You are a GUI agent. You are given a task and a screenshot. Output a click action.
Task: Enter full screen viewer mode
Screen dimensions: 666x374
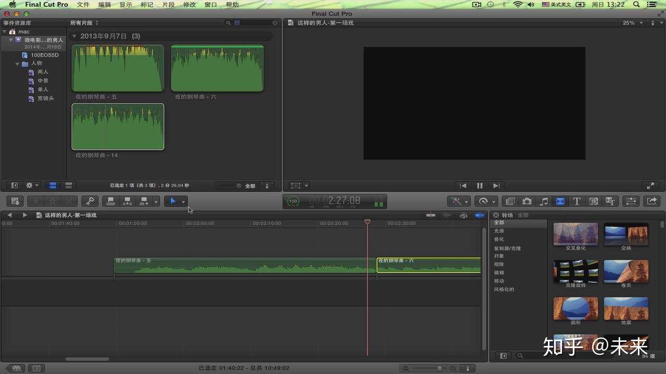(x=650, y=185)
